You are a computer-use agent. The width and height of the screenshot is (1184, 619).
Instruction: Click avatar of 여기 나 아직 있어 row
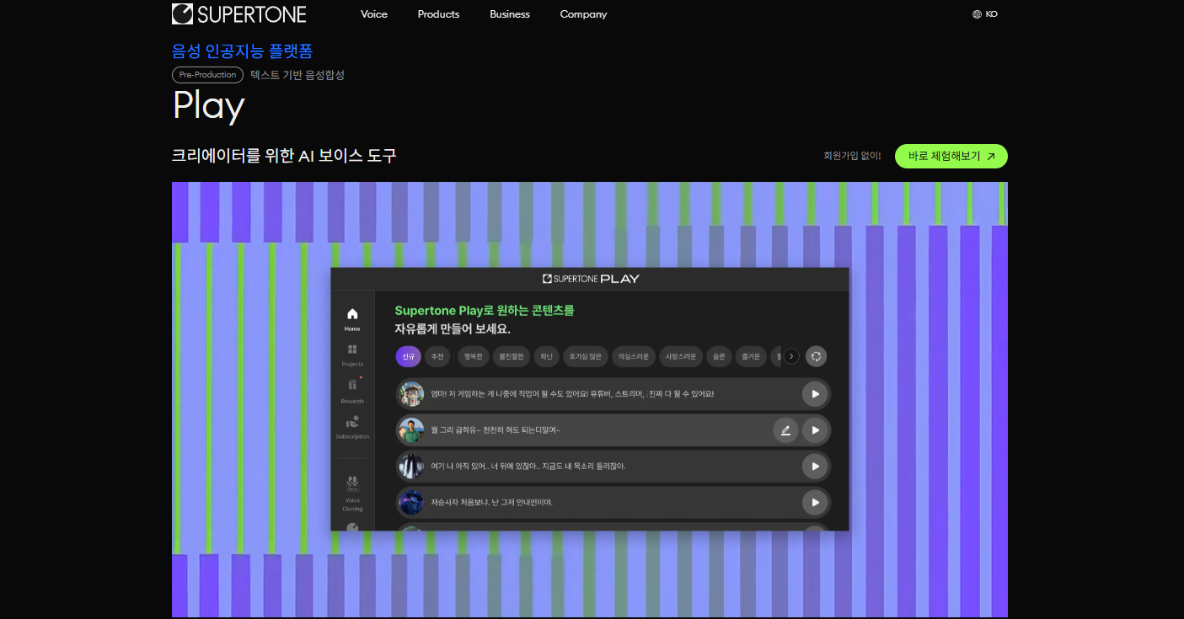pos(411,466)
